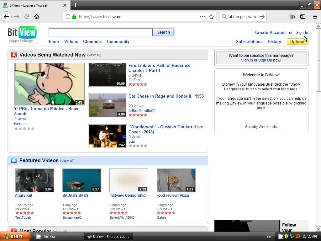
Task: Open the BADASS BASS thumbnail
Action: 82,180
